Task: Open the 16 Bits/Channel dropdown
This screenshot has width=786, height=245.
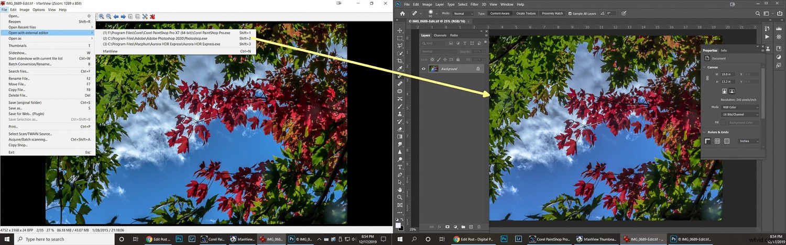Action: tap(740, 114)
